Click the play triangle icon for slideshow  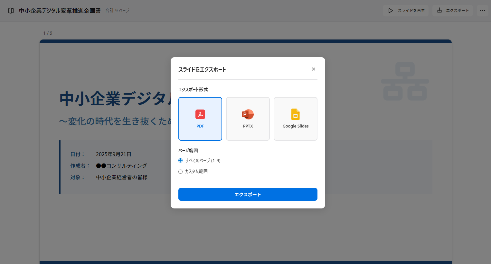pos(391,10)
